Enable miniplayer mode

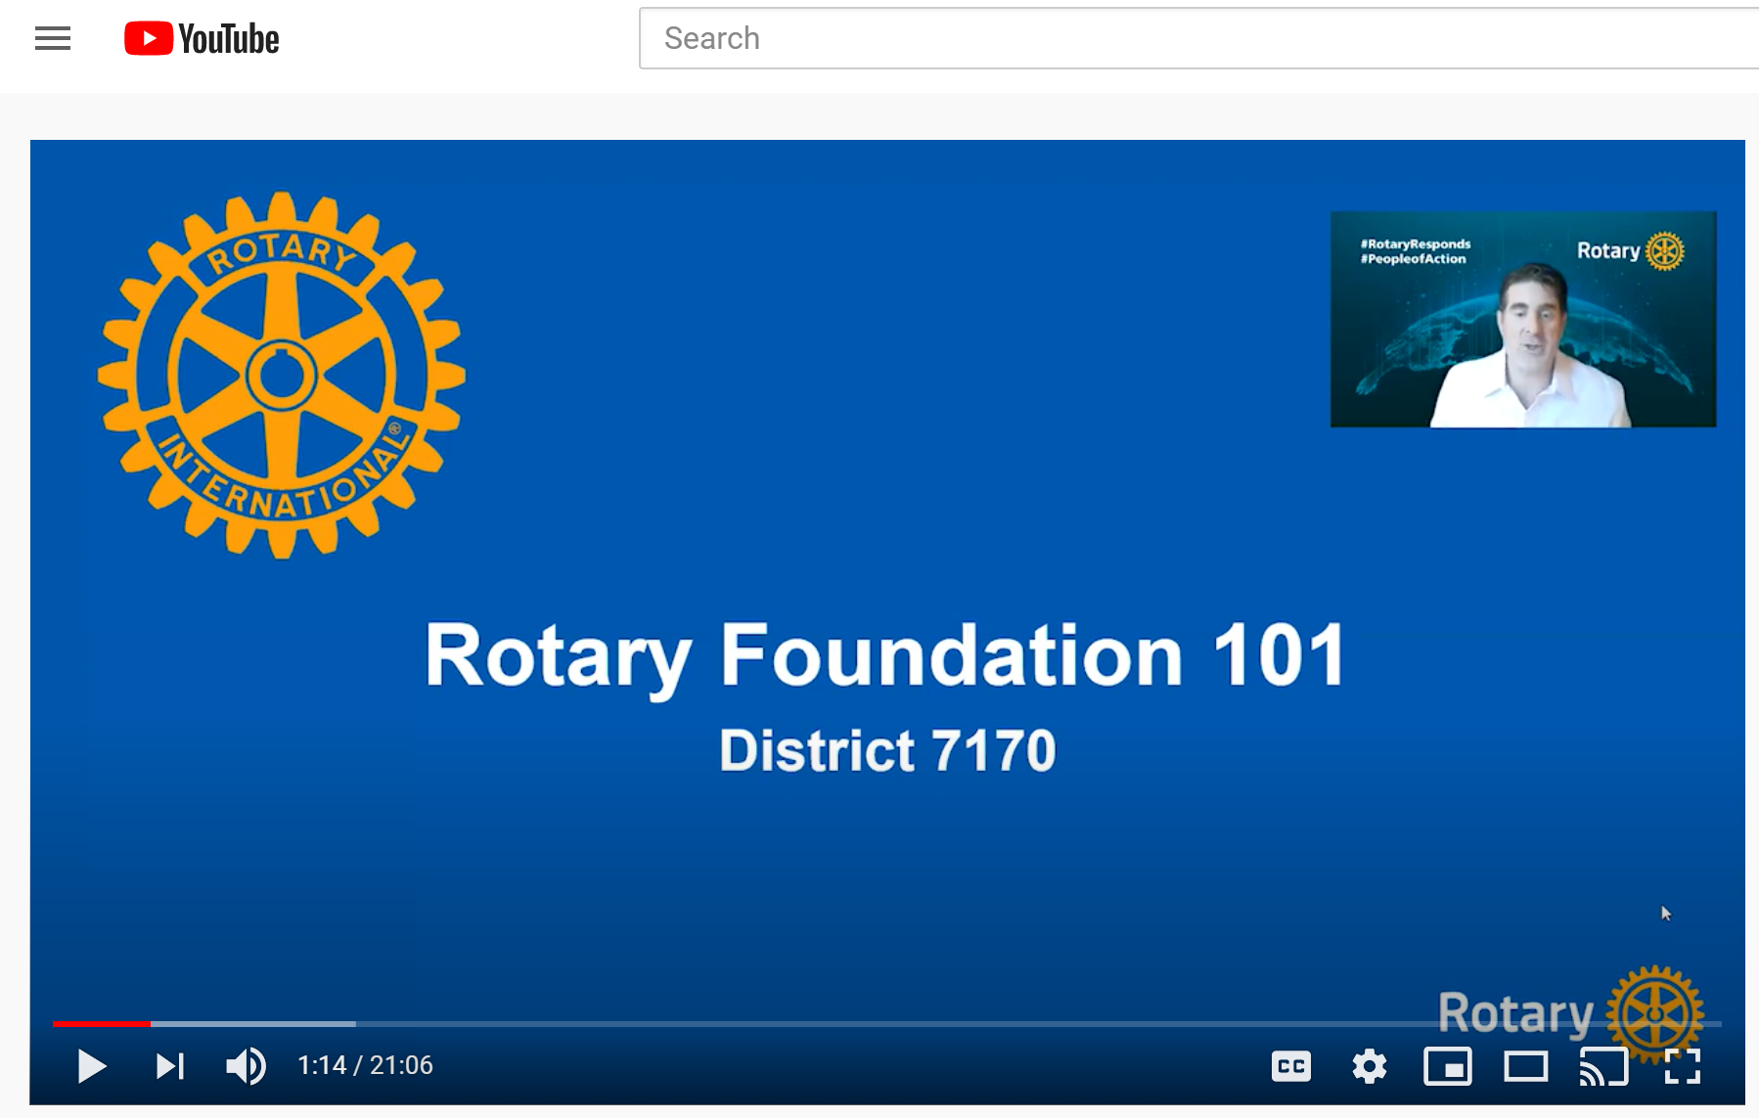tap(1448, 1066)
